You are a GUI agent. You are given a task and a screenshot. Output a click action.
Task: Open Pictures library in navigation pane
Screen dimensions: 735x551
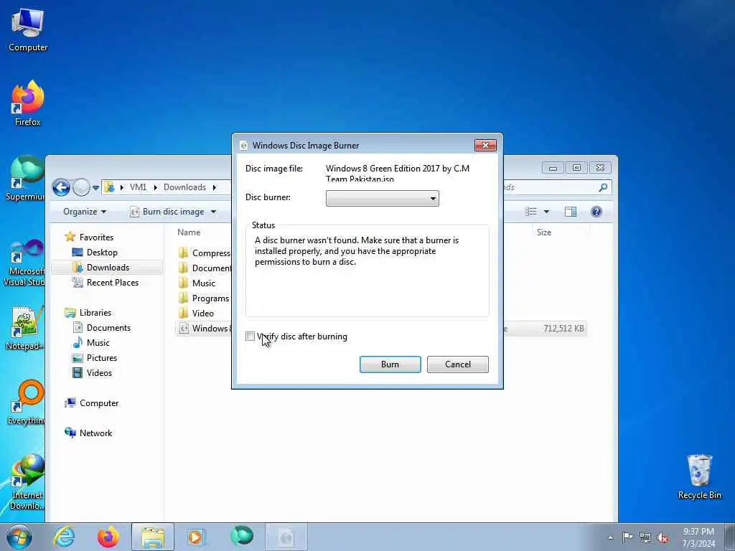pyautogui.click(x=102, y=358)
